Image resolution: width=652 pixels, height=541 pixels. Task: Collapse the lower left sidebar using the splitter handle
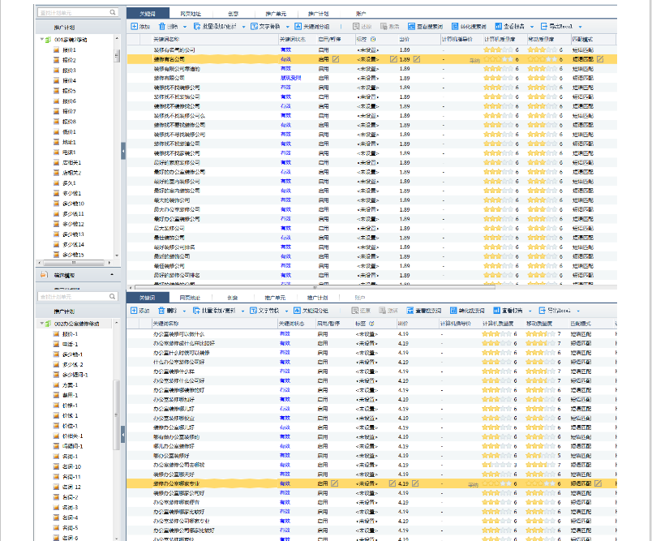click(123, 435)
